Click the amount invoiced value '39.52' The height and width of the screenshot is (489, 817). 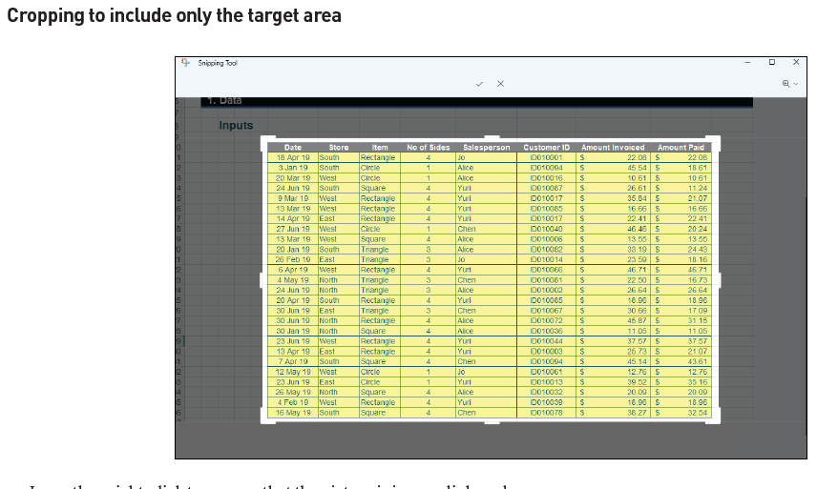point(637,382)
